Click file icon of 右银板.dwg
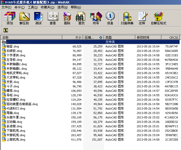The width and height of the screenshot is (181, 150). (4, 51)
